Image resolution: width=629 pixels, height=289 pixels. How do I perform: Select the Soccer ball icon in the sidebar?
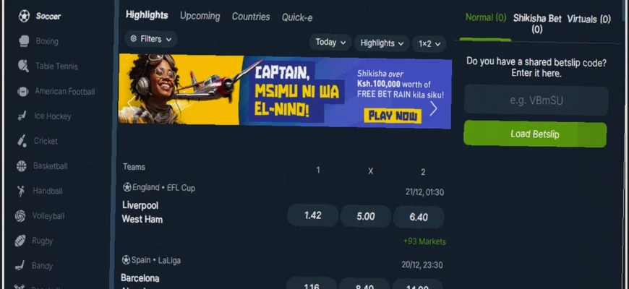[24, 16]
